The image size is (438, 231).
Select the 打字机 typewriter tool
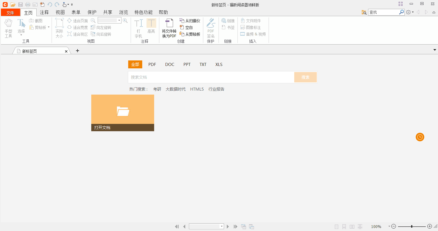(139, 28)
